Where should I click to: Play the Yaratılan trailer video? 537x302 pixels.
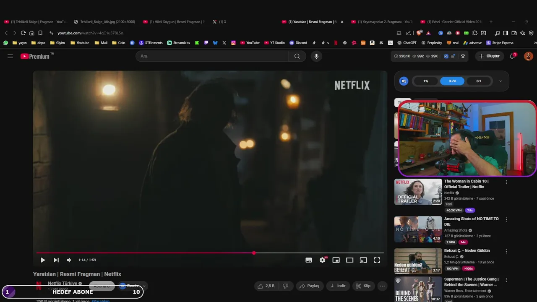tap(43, 260)
